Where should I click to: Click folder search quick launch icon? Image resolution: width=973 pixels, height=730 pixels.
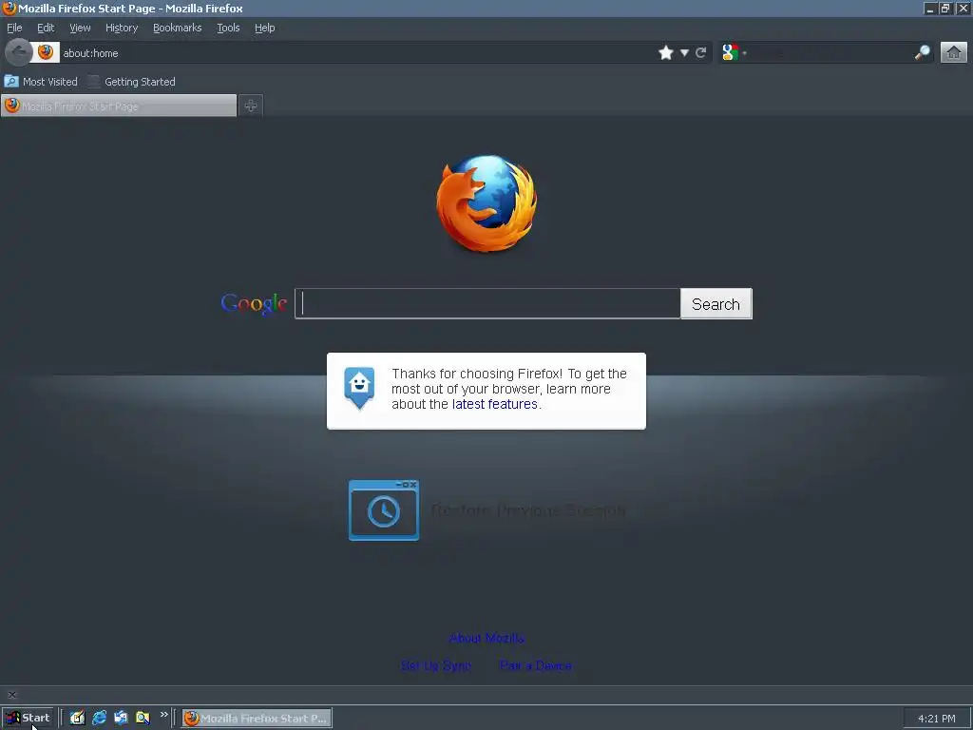click(x=143, y=718)
